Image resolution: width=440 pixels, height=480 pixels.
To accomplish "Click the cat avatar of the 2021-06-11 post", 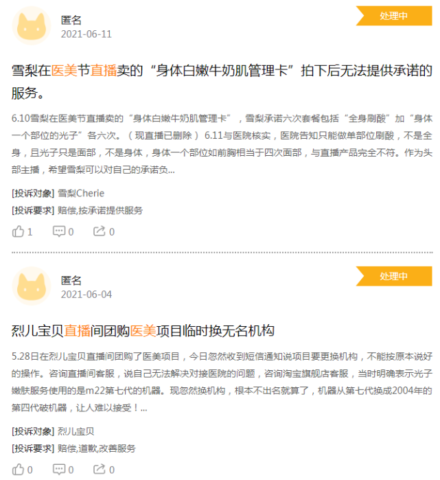I will point(31,25).
